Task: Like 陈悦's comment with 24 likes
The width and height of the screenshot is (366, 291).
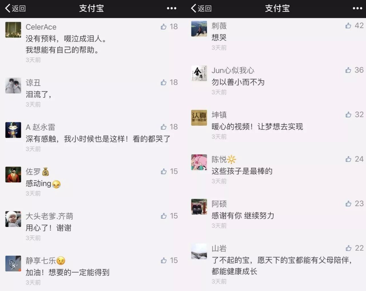Action: [x=348, y=159]
